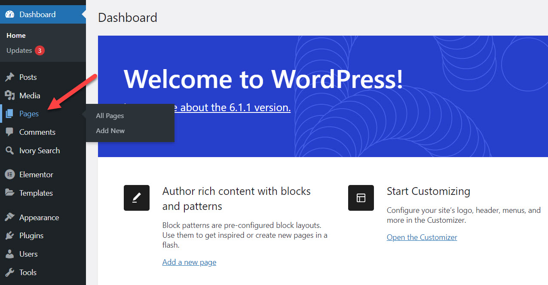Click the Comments speech bubble icon

pos(9,132)
